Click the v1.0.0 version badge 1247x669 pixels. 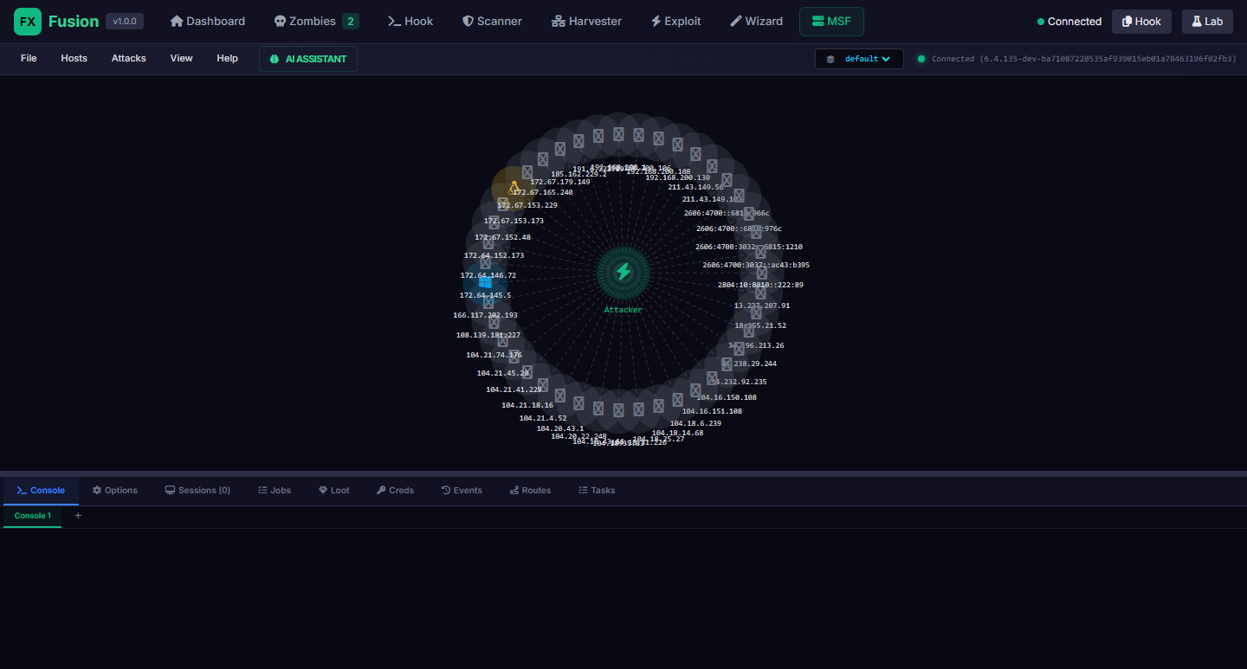125,22
